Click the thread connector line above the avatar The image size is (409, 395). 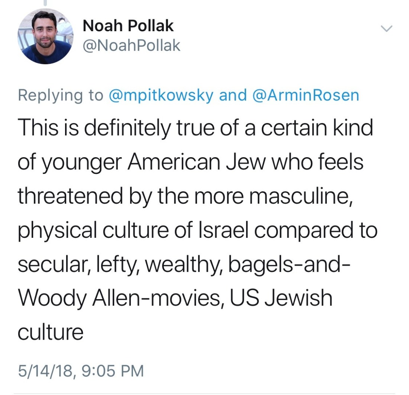45,2
